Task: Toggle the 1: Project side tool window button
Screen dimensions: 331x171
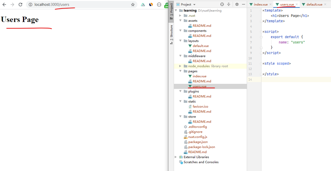Action: [171, 11]
